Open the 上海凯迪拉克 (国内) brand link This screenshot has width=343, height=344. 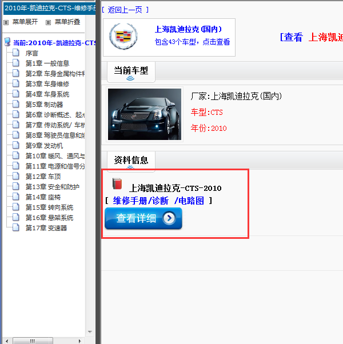click(x=188, y=29)
